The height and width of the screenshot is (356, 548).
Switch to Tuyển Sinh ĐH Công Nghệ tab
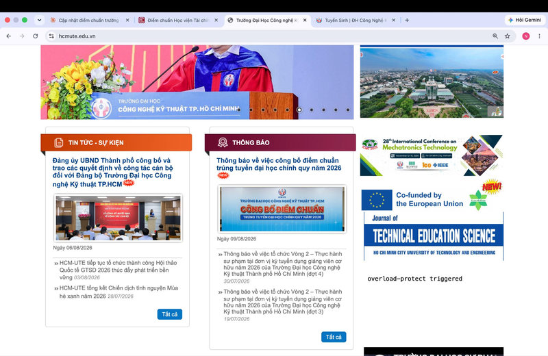pos(356,21)
